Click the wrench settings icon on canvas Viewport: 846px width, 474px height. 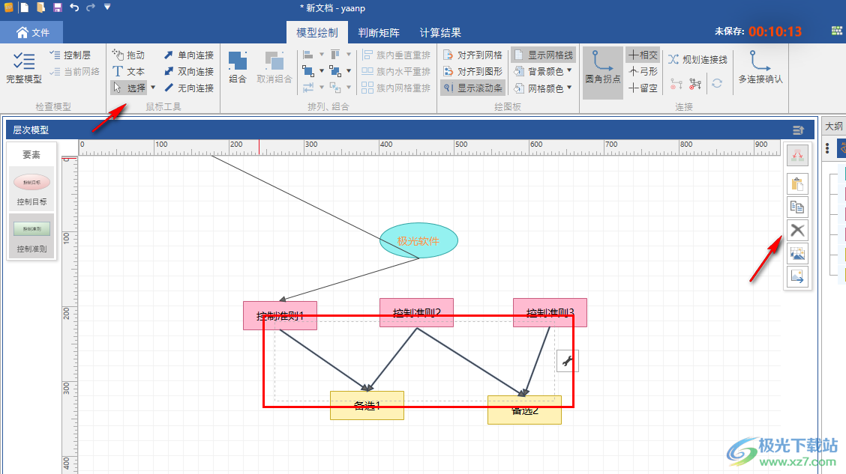[x=567, y=361]
